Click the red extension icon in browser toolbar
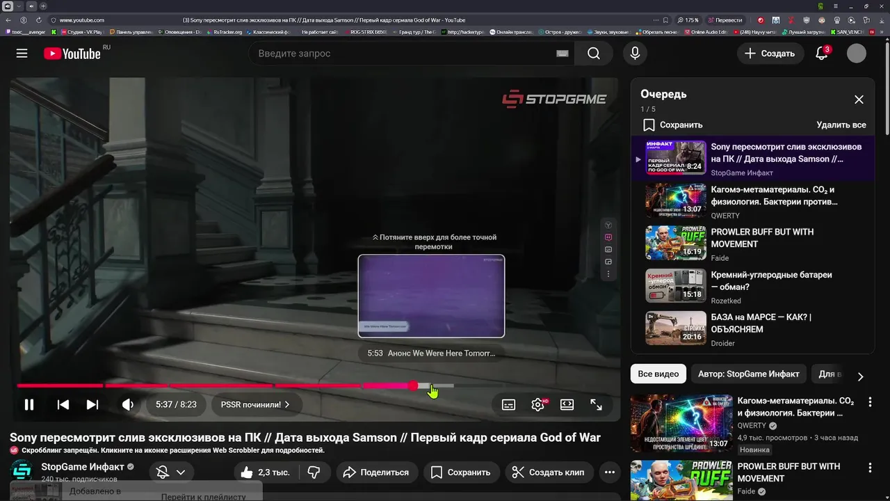The width and height of the screenshot is (890, 501). tap(761, 20)
